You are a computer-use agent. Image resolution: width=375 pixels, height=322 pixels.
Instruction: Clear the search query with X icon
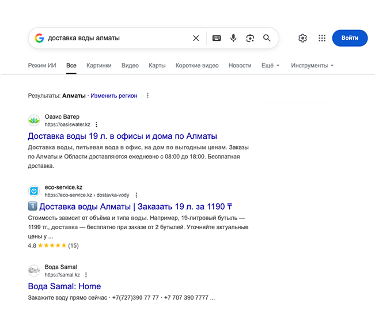196,38
